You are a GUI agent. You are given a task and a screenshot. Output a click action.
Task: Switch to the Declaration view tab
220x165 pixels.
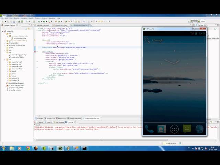59,122
